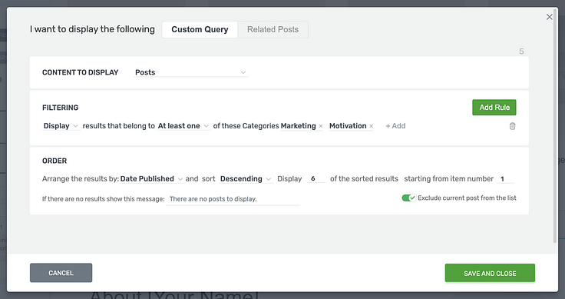This screenshot has height=299, width=565.
Task: Remove the Motivation category tag
Action: tap(371, 126)
